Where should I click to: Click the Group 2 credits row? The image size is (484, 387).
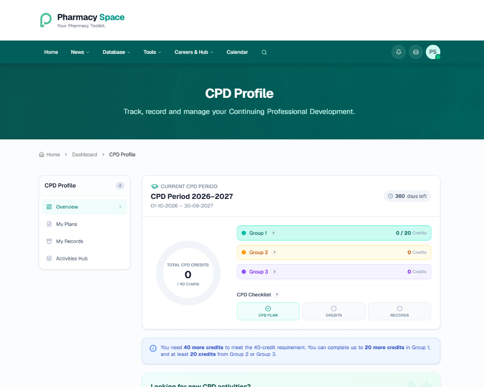click(334, 252)
